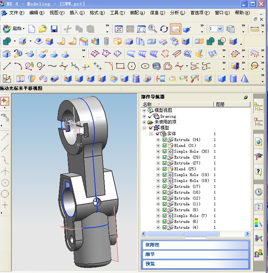268x273 pixels.
Task: Uncheck the Blend (31) feature checkbox
Action: tap(165, 145)
